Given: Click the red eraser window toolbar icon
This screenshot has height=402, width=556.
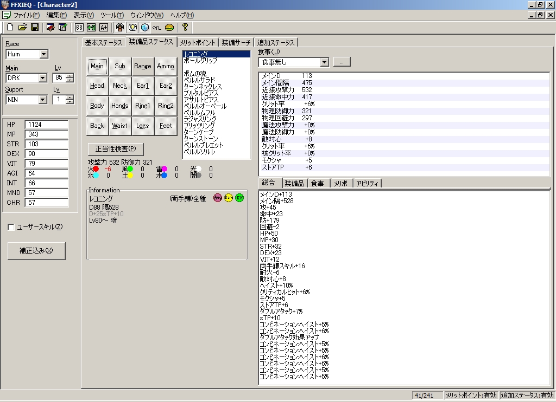Looking at the screenshot, I should [50, 27].
